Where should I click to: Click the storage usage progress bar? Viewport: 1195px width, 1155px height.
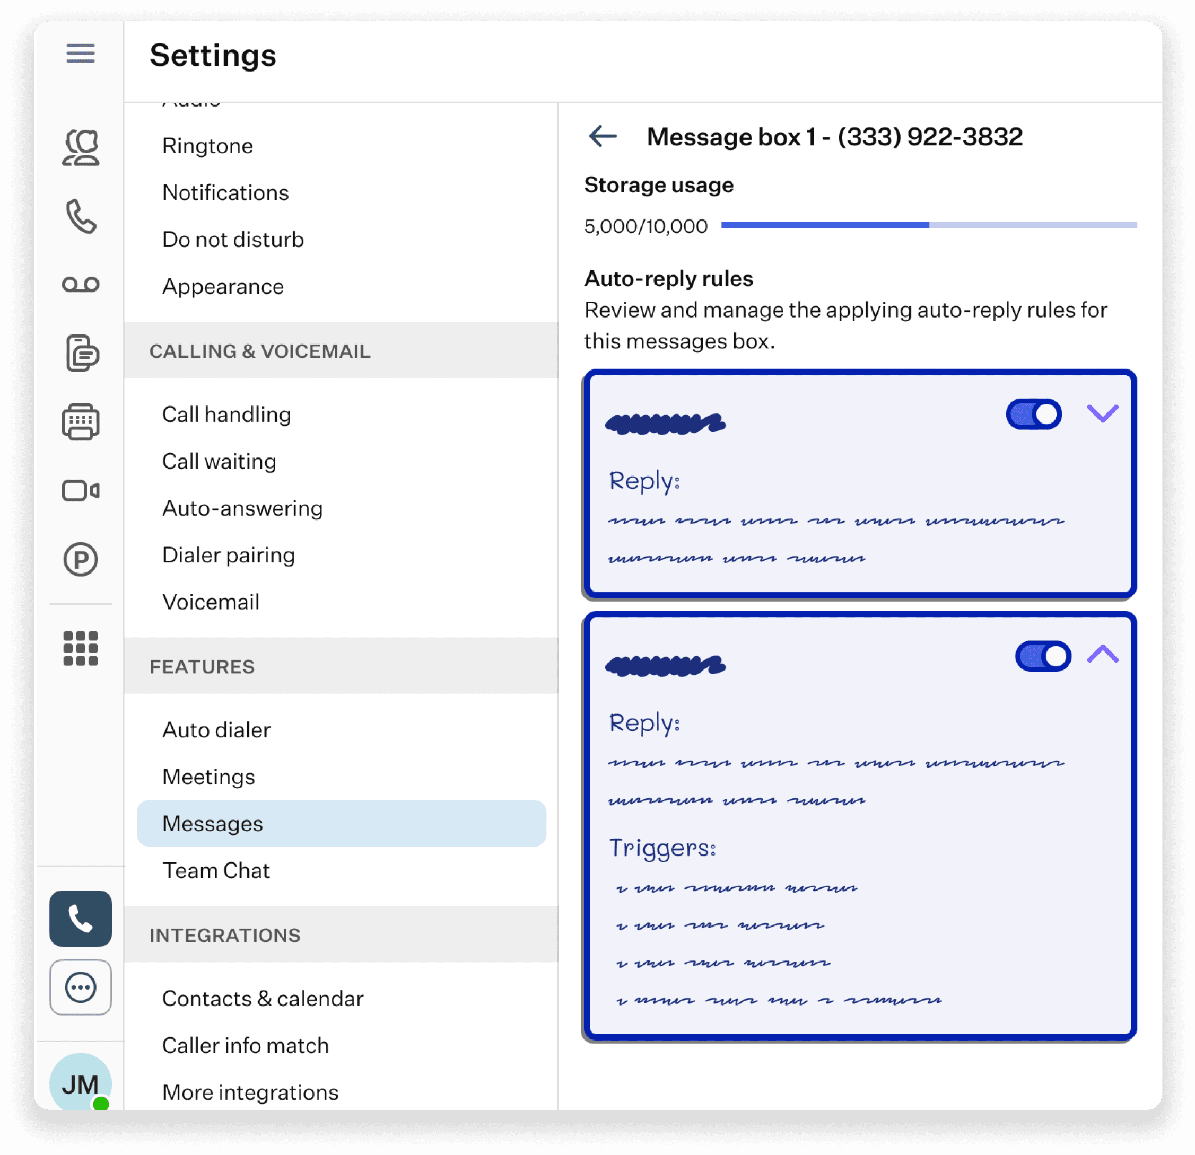[x=929, y=225]
